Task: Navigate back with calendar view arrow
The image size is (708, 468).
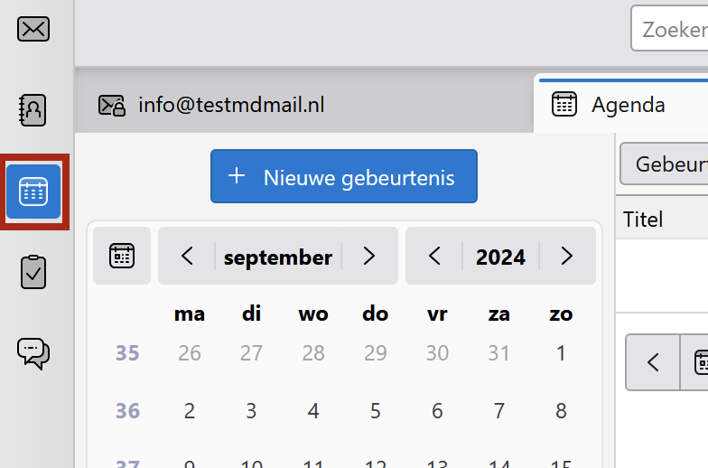Action: [x=653, y=362]
